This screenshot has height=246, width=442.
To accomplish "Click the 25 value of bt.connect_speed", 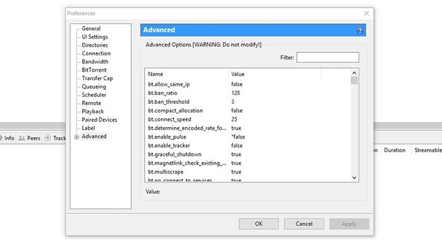I will coord(234,120).
